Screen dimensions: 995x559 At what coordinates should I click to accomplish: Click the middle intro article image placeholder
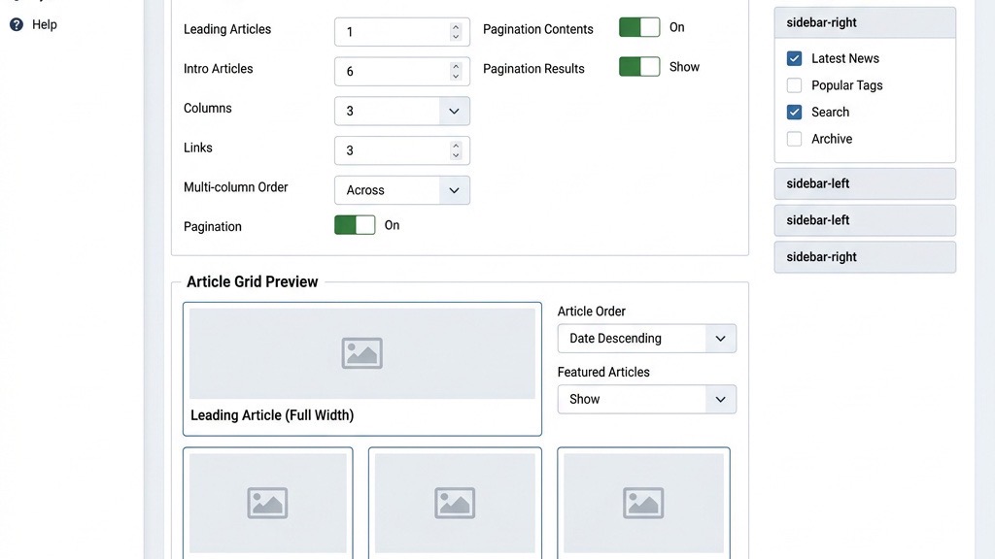pyautogui.click(x=455, y=503)
